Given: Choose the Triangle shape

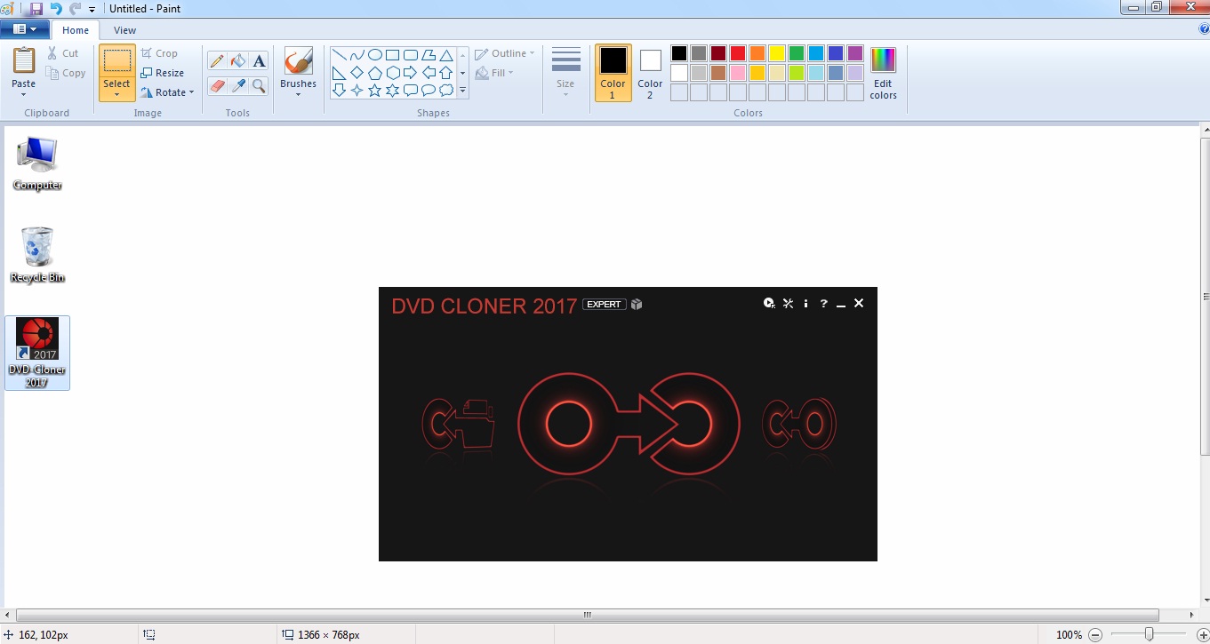Looking at the screenshot, I should coord(446,55).
